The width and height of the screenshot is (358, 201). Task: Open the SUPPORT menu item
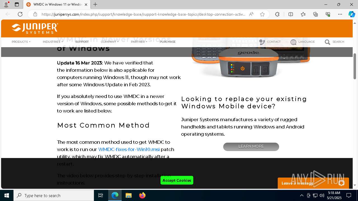click(x=82, y=42)
